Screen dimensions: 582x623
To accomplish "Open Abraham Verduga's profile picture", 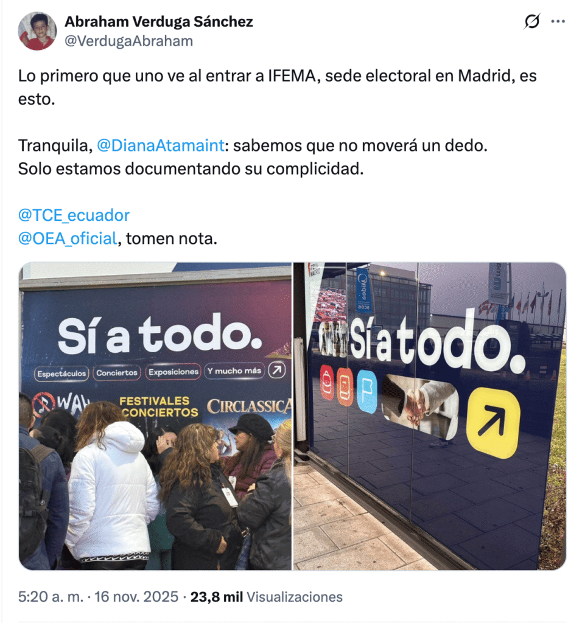I will point(37,31).
